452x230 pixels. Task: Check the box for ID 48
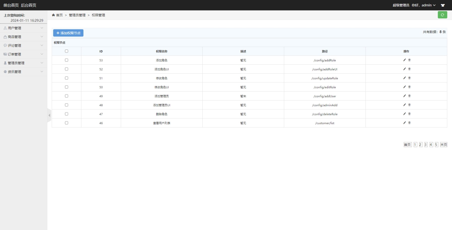(67, 105)
